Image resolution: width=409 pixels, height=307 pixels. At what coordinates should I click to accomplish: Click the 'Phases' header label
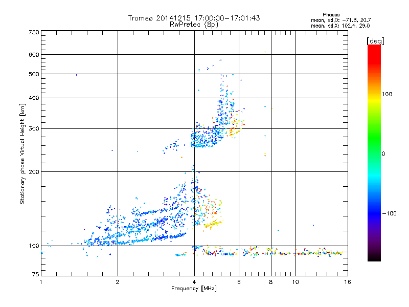pos(331,15)
